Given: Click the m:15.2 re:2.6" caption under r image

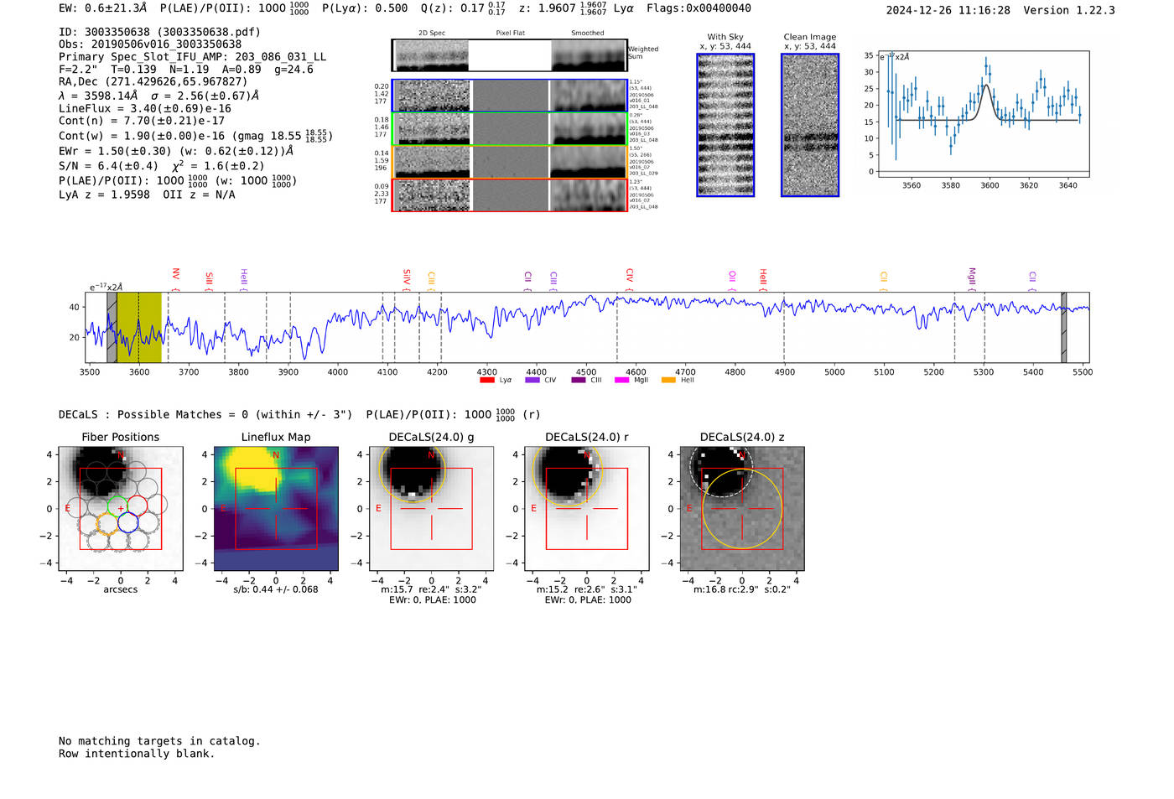Looking at the screenshot, I should pyautogui.click(x=587, y=589).
